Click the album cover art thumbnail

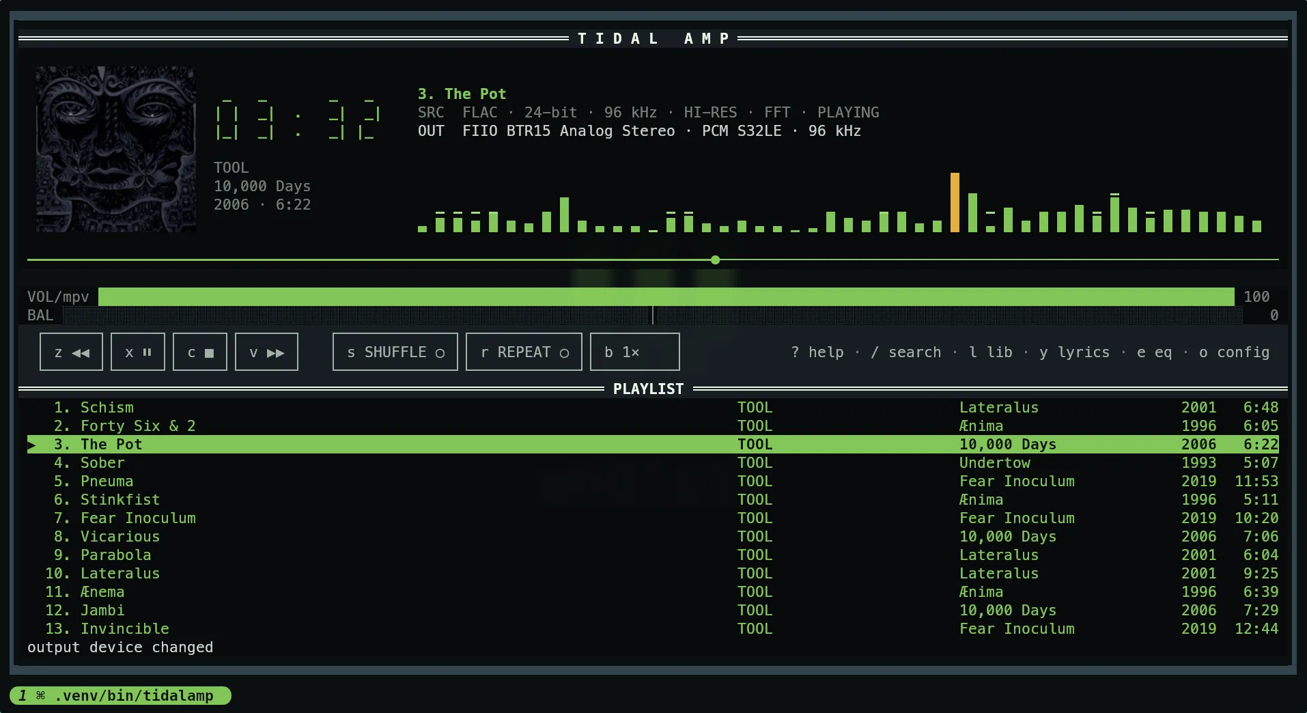click(x=116, y=149)
